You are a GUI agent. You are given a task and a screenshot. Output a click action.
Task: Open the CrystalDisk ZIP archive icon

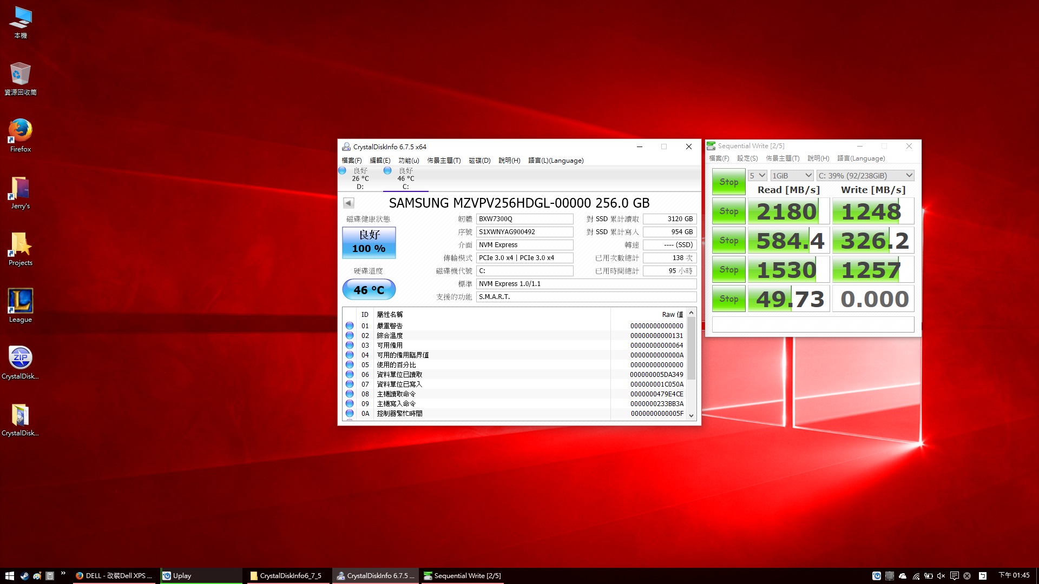[x=21, y=363]
